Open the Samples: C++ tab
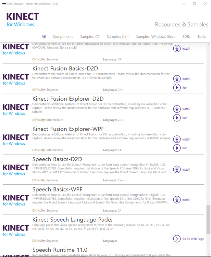This screenshot has width=211, height=257. point(118,37)
